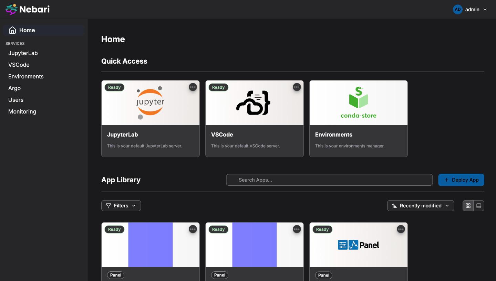Go to Home in the sidebar
Viewport: 496px width, 281px height.
[x=44, y=30]
